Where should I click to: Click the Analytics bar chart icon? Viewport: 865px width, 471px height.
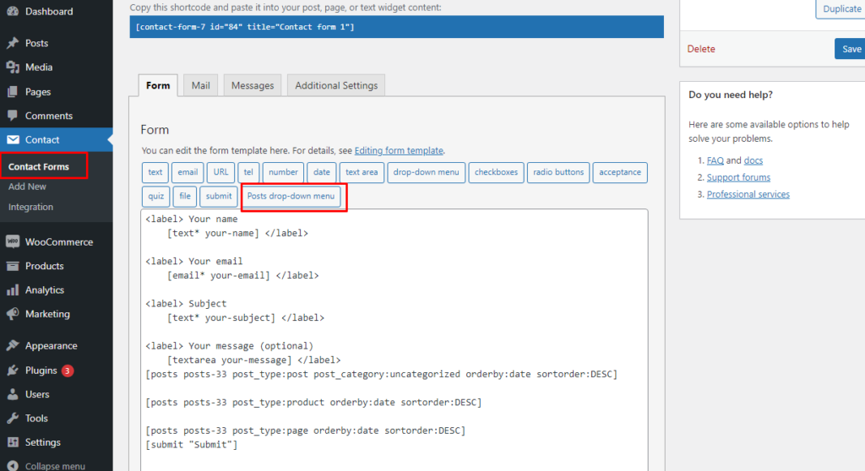pos(13,290)
